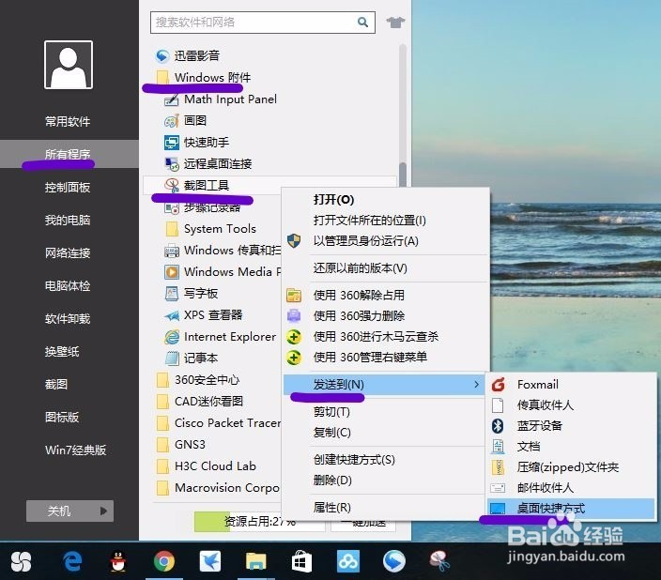Open 控制面板 from the sidebar

click(68, 187)
